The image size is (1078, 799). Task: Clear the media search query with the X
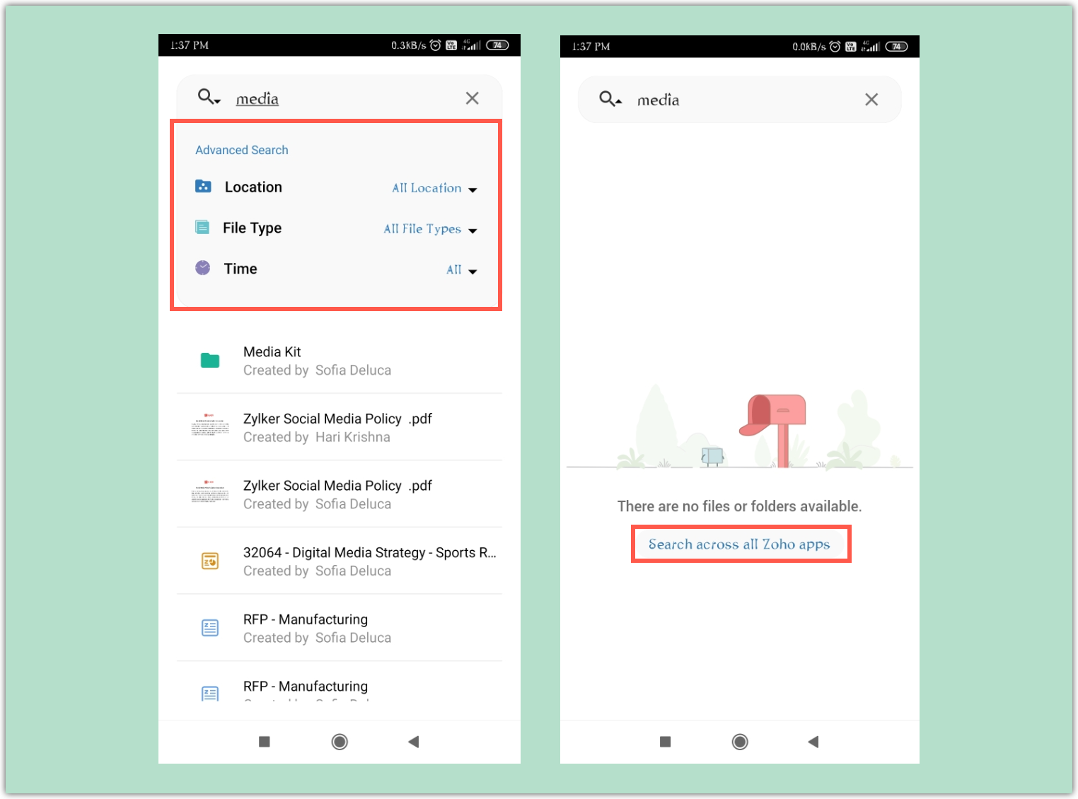click(x=472, y=98)
